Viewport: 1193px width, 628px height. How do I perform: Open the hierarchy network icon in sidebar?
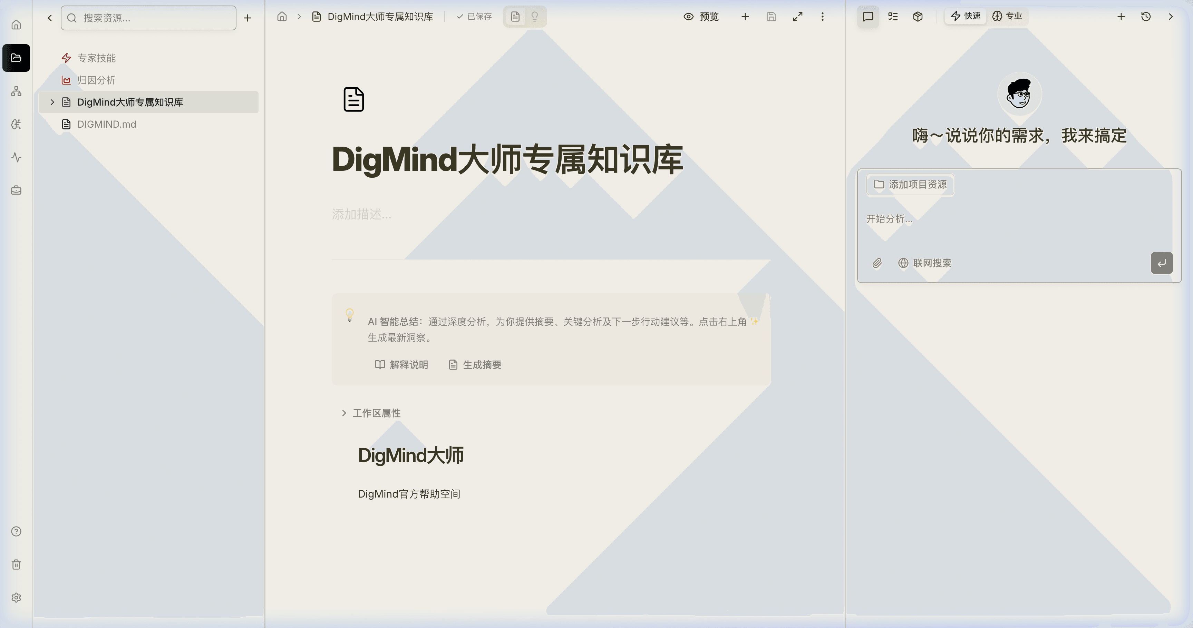pyautogui.click(x=16, y=91)
